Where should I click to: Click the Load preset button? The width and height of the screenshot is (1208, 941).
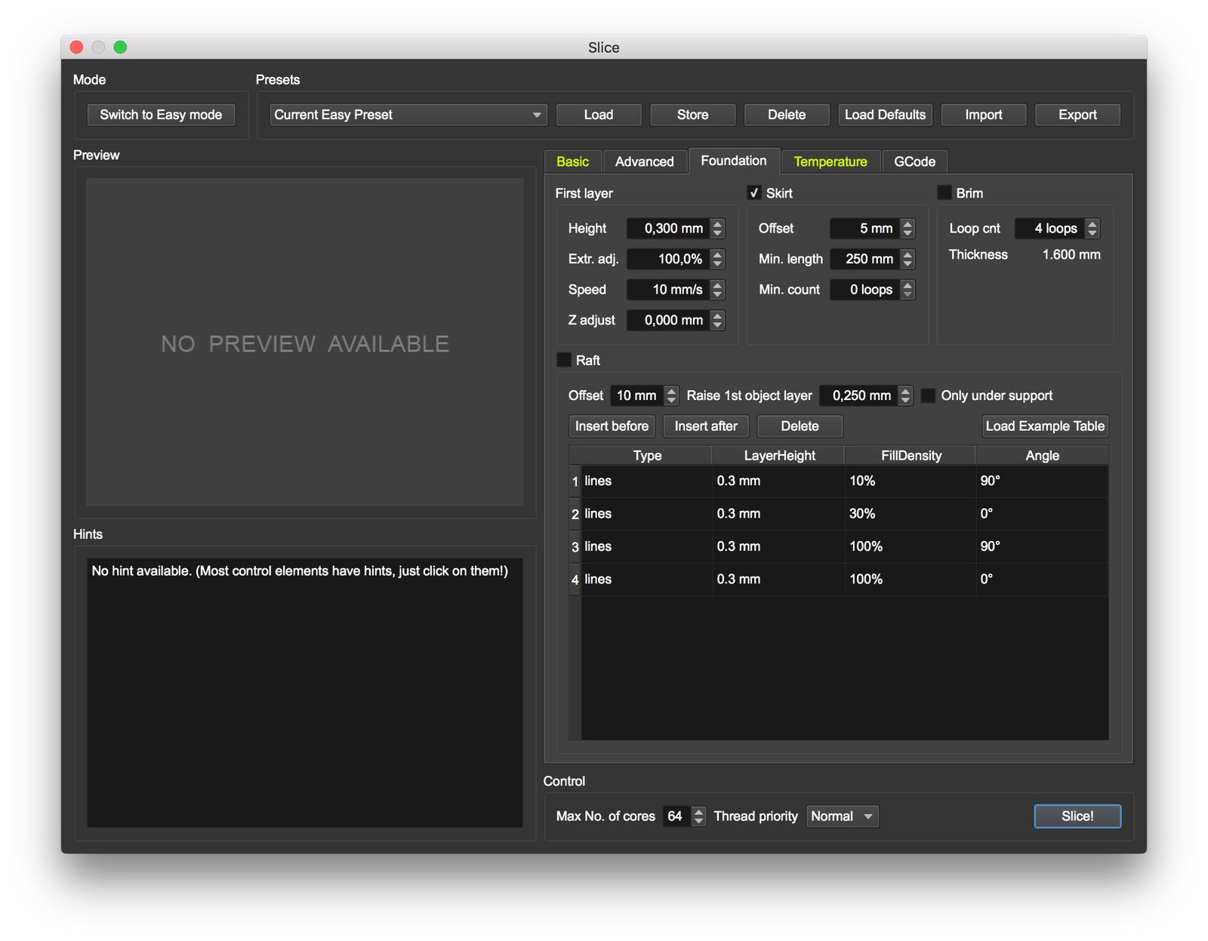pos(599,115)
